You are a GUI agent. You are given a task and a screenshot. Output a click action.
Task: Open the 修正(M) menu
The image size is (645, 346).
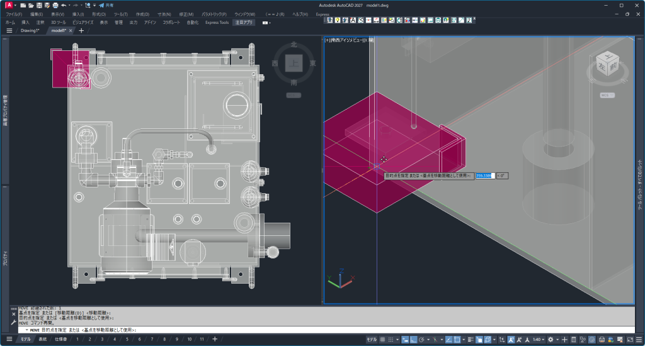click(186, 14)
